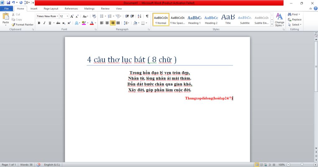Switch to the References tab
This screenshot has height=167, width=318.
click(x=71, y=8)
